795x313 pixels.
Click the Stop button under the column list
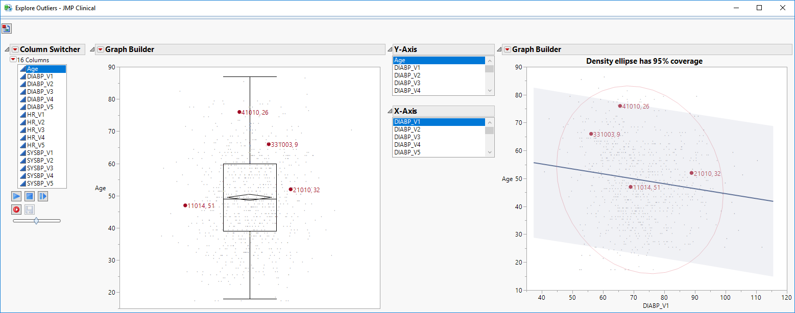pyautogui.click(x=30, y=196)
